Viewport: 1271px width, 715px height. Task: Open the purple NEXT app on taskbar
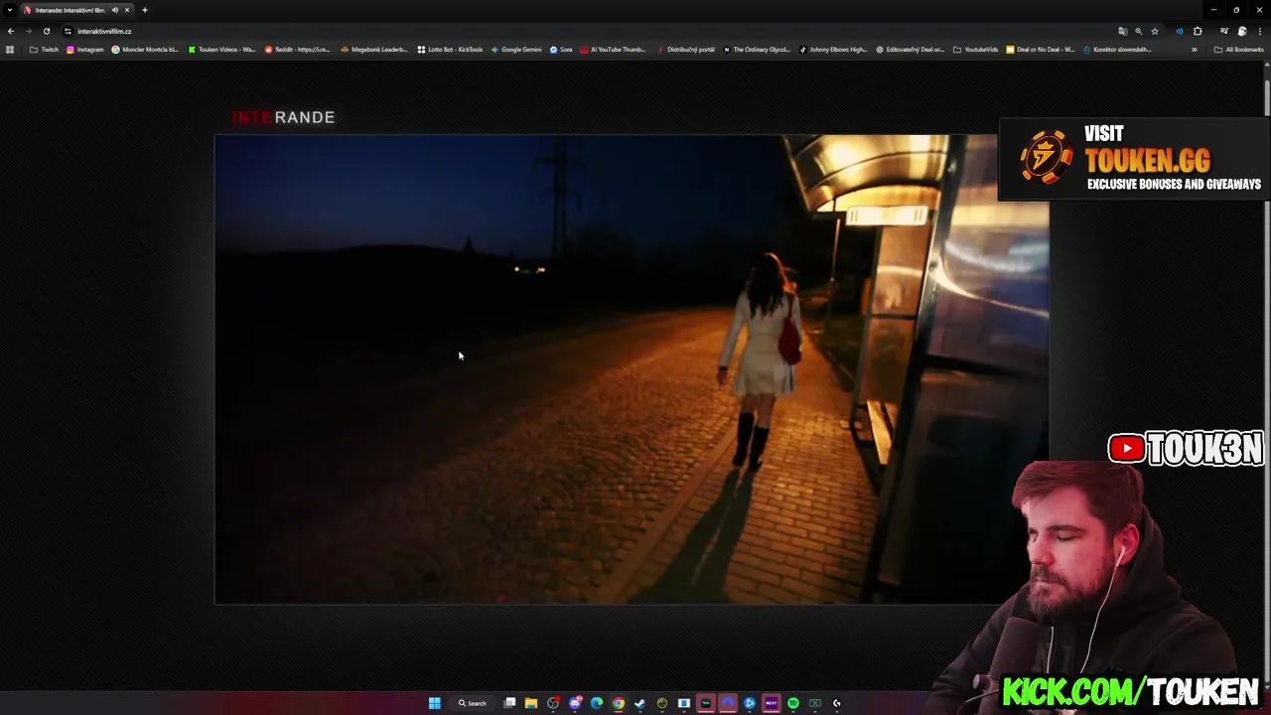(772, 703)
